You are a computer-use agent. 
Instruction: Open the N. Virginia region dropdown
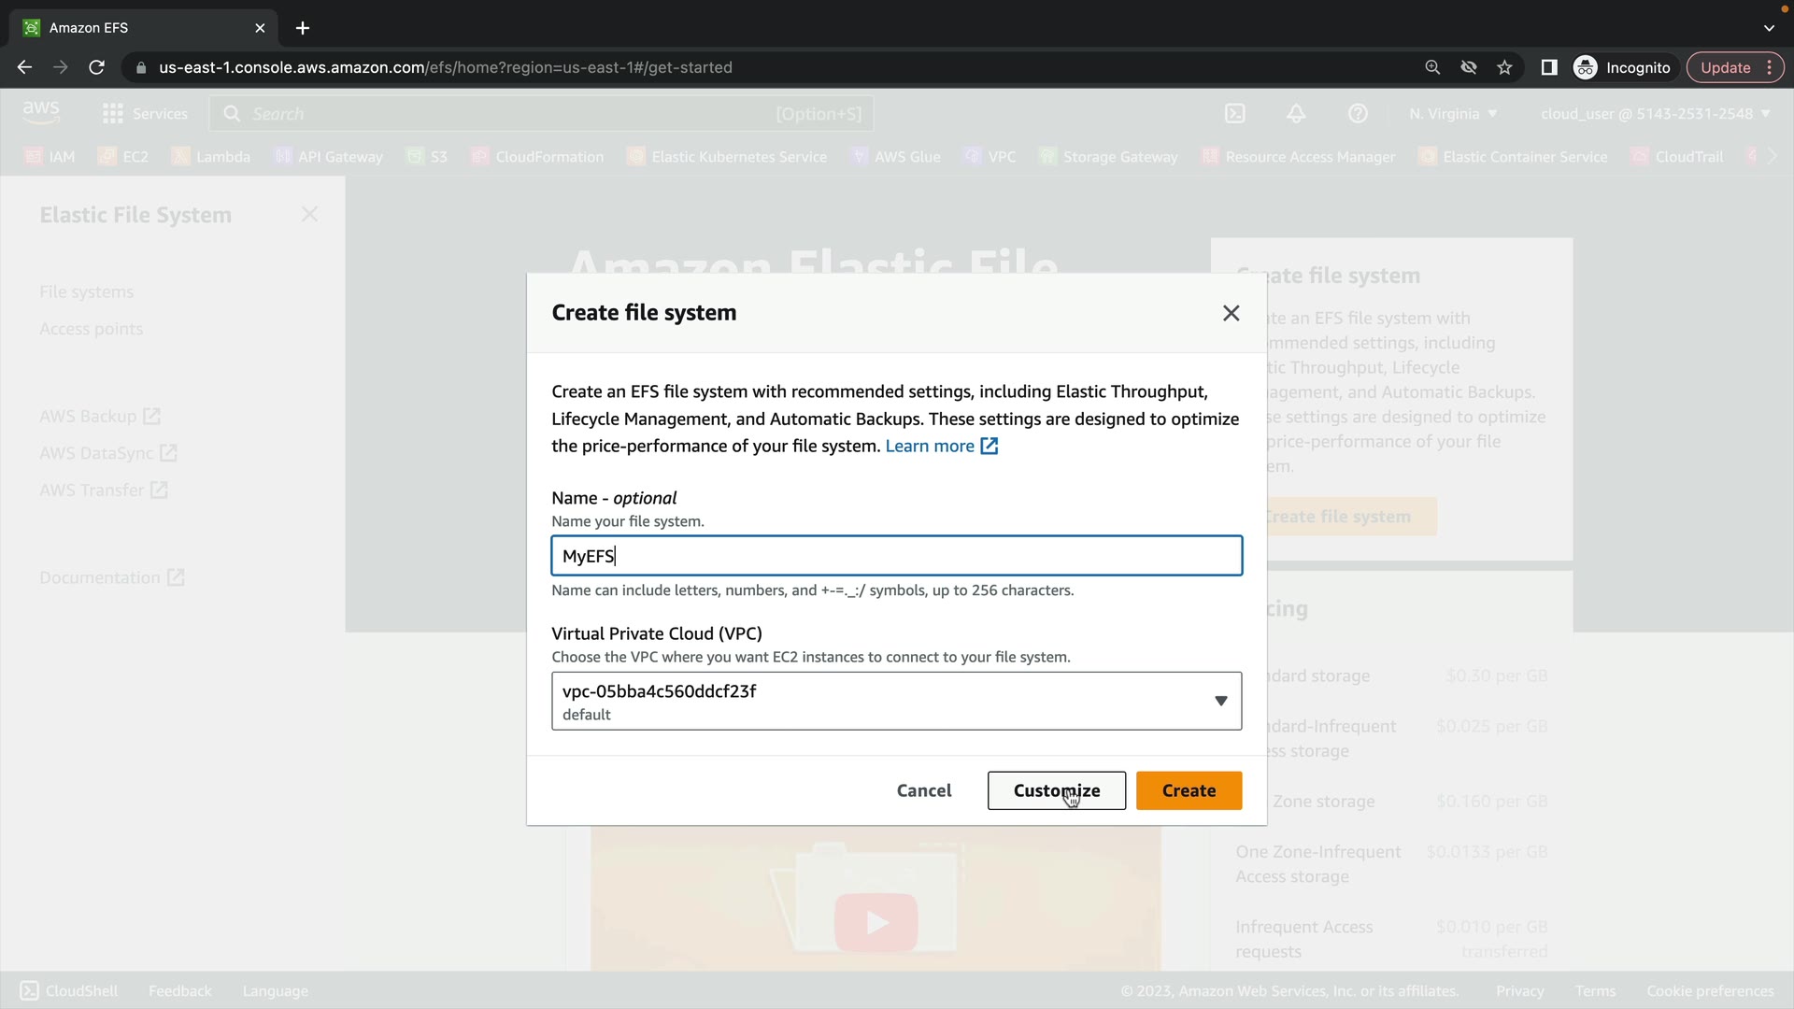(1453, 114)
